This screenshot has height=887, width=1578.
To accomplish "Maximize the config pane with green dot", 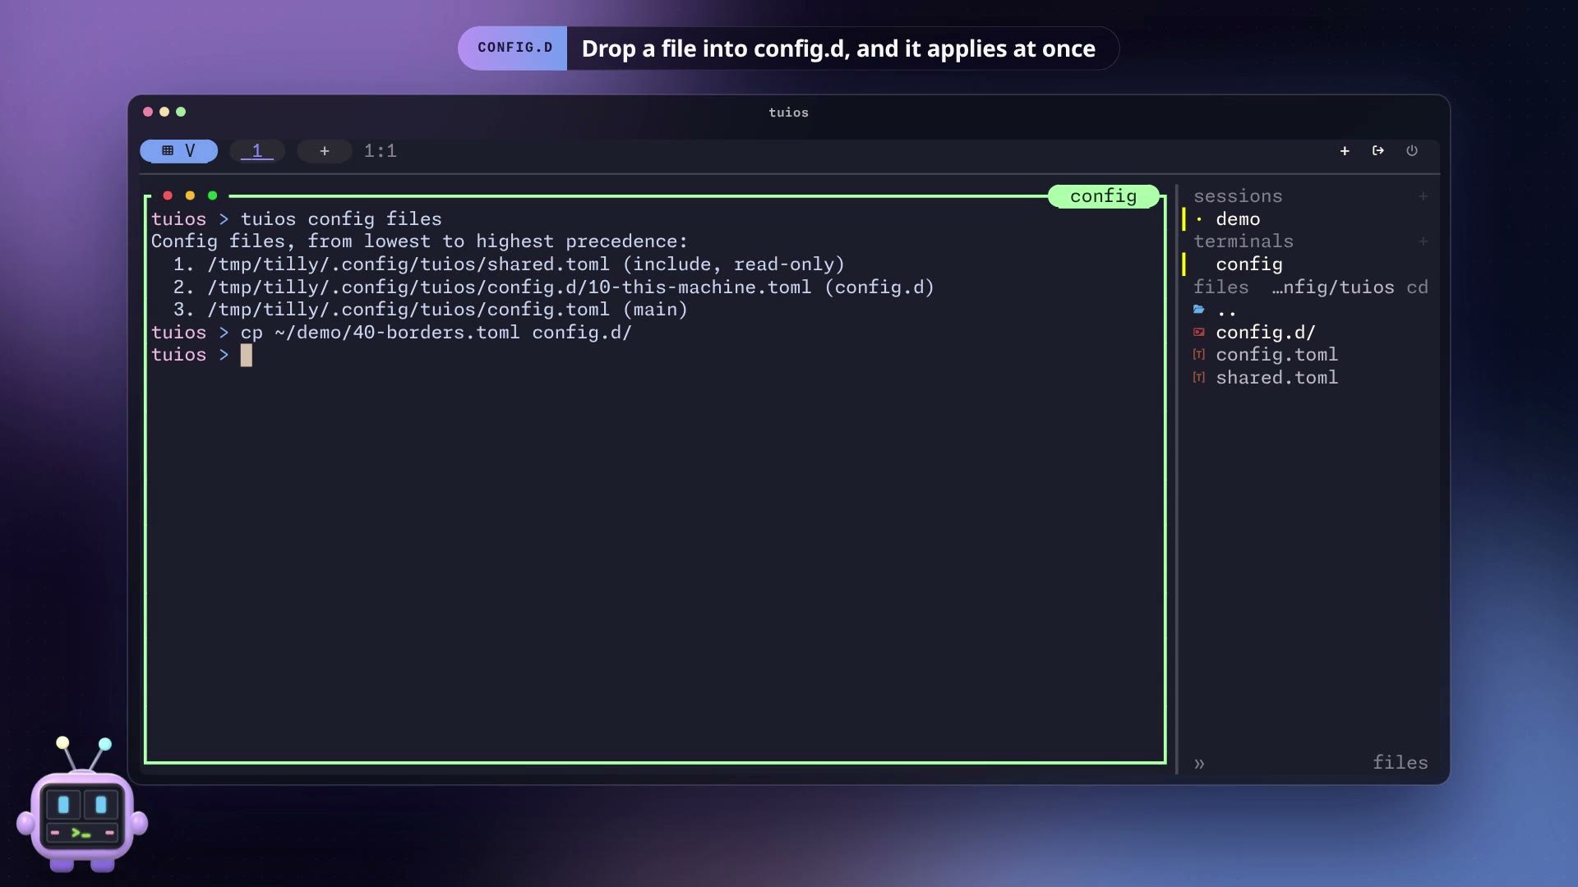I will pyautogui.click(x=212, y=195).
